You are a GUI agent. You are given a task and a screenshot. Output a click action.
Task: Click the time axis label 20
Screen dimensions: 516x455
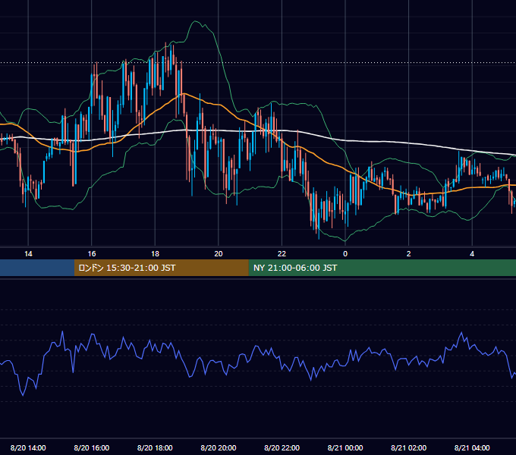click(x=219, y=254)
